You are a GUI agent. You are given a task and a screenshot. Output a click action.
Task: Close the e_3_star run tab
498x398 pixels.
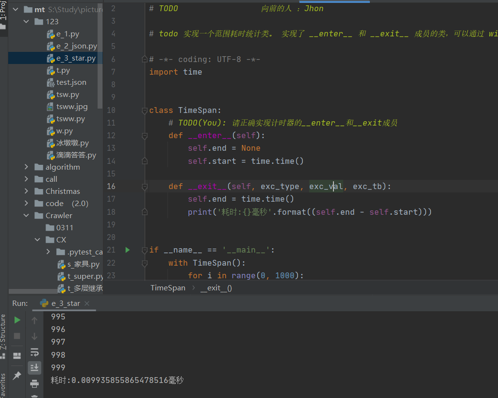tap(87, 303)
